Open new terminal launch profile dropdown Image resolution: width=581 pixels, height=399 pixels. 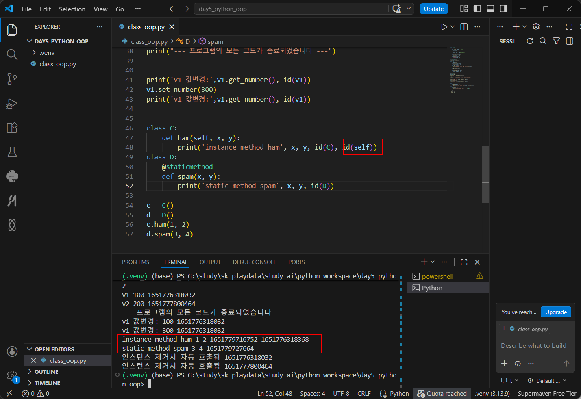[x=433, y=262]
